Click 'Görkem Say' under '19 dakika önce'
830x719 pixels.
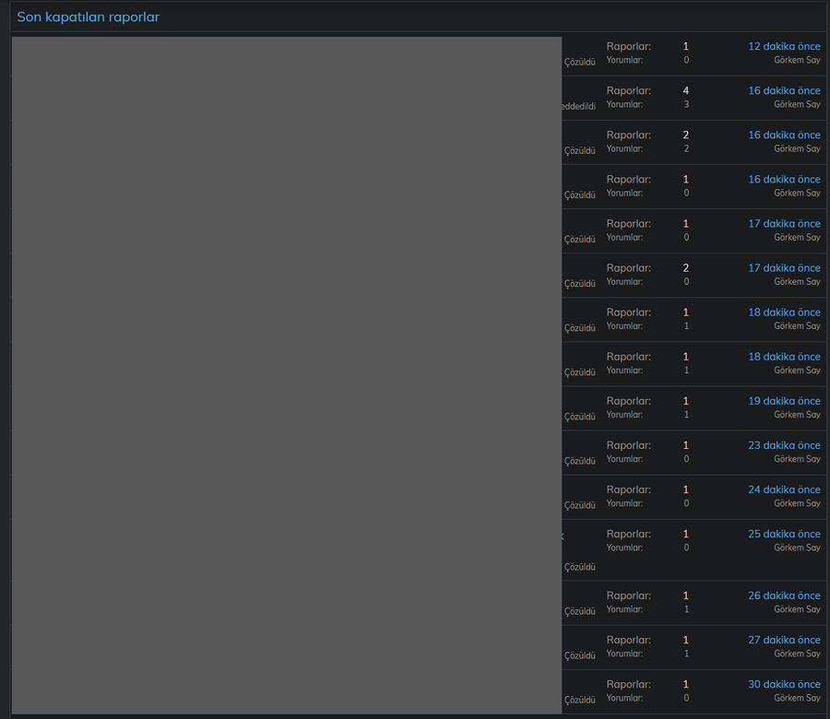(x=797, y=415)
